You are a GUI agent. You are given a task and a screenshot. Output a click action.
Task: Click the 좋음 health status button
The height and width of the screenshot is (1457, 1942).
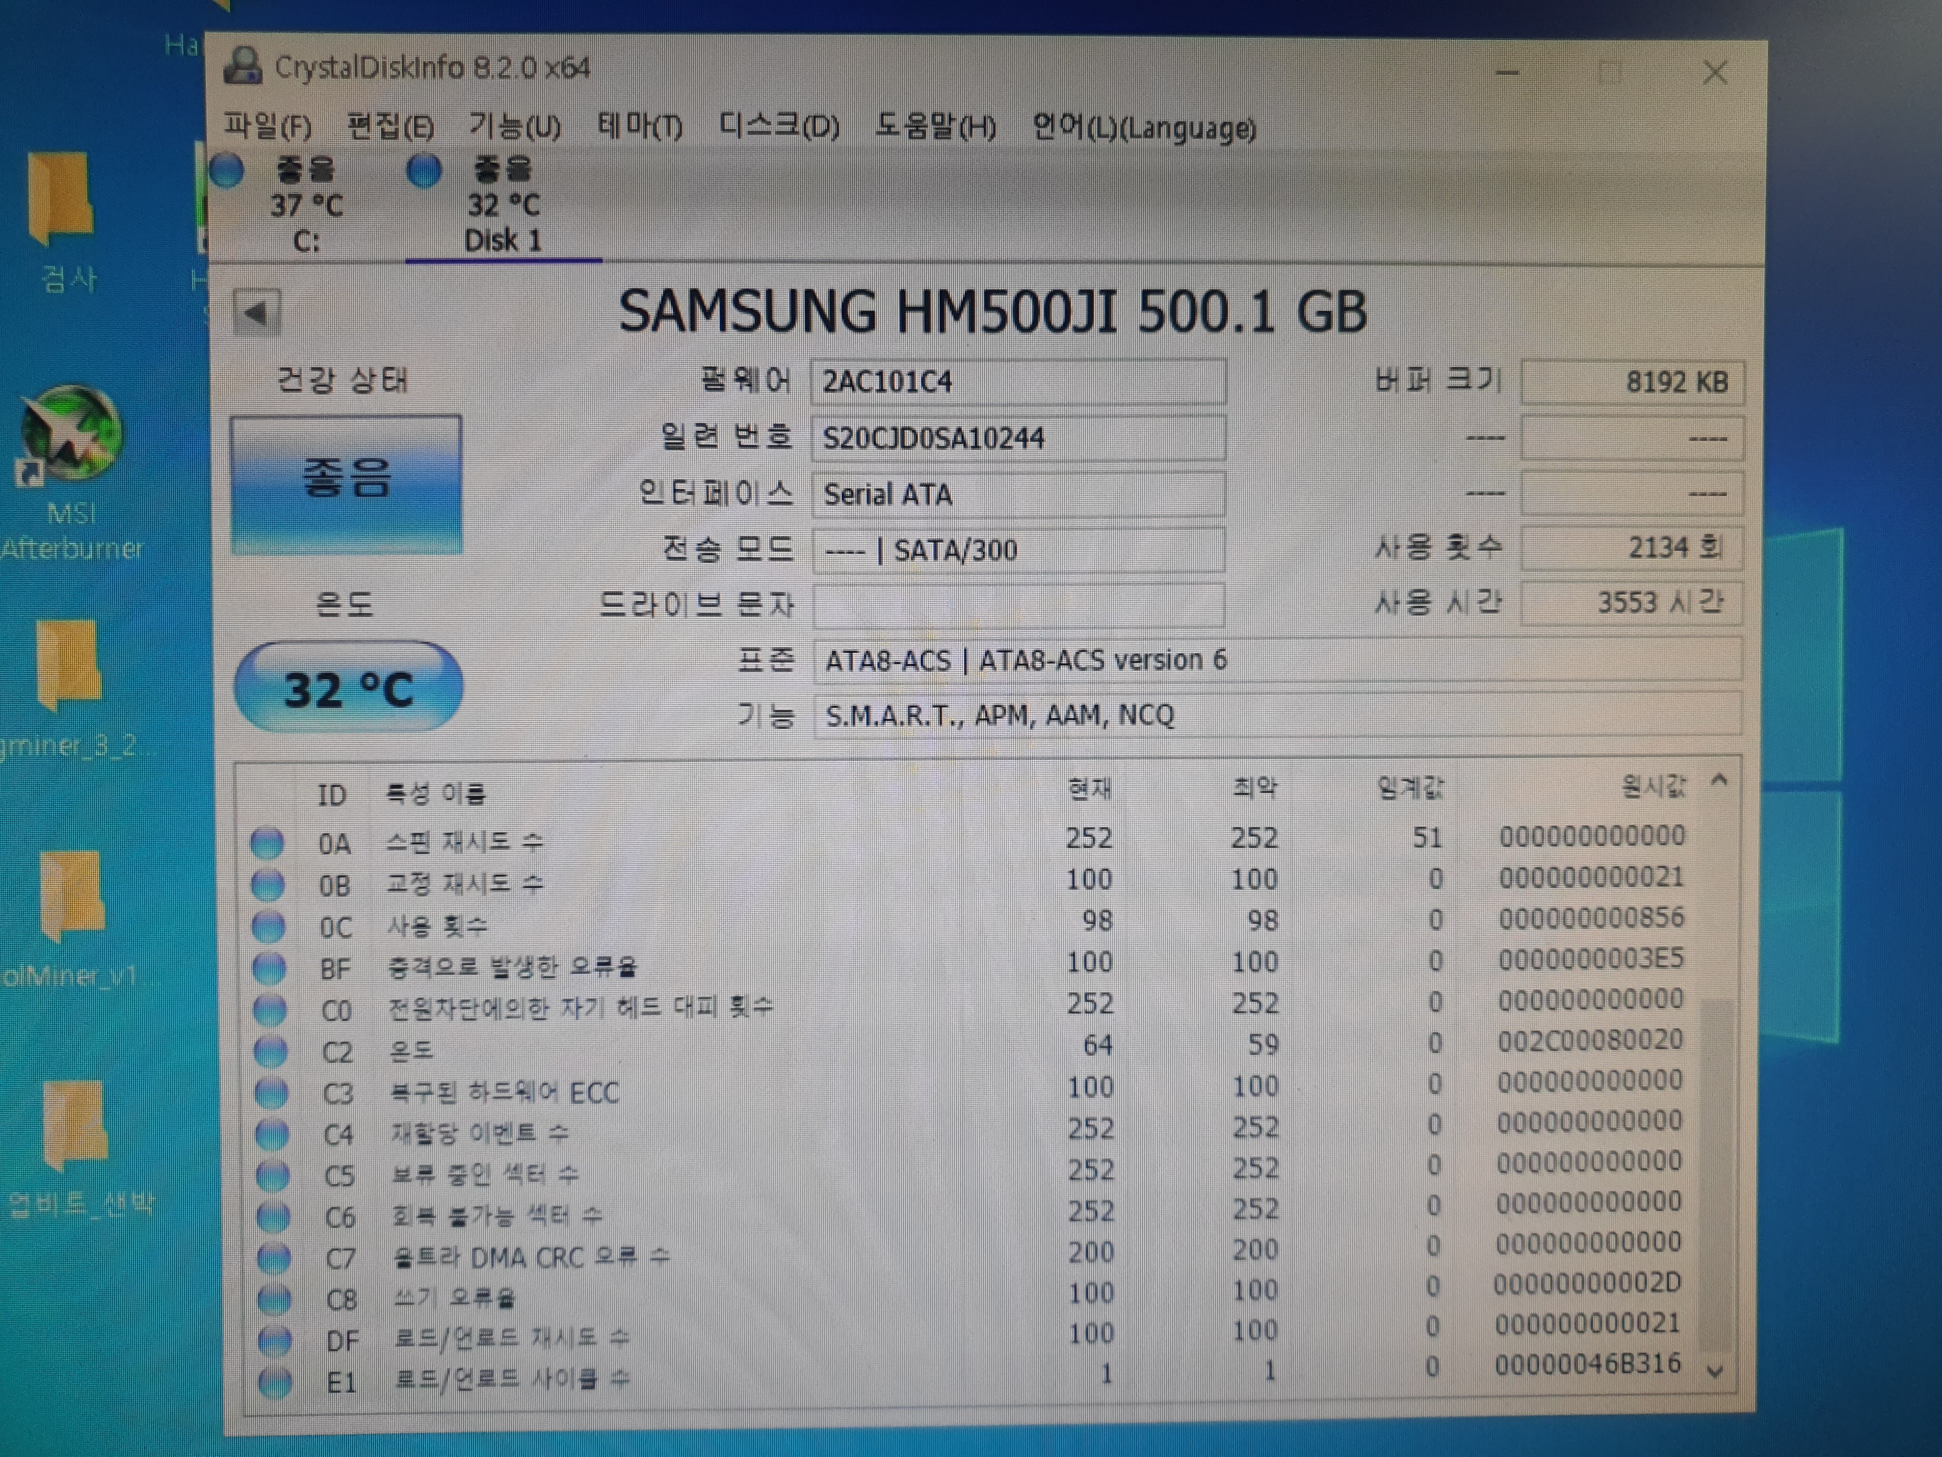tap(346, 484)
